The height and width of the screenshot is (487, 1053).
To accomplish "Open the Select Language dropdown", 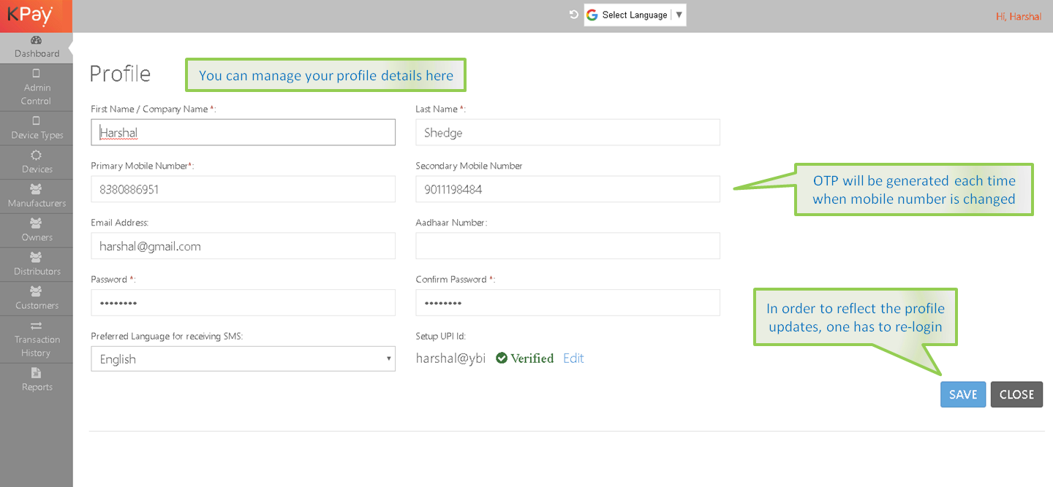I will click(635, 15).
